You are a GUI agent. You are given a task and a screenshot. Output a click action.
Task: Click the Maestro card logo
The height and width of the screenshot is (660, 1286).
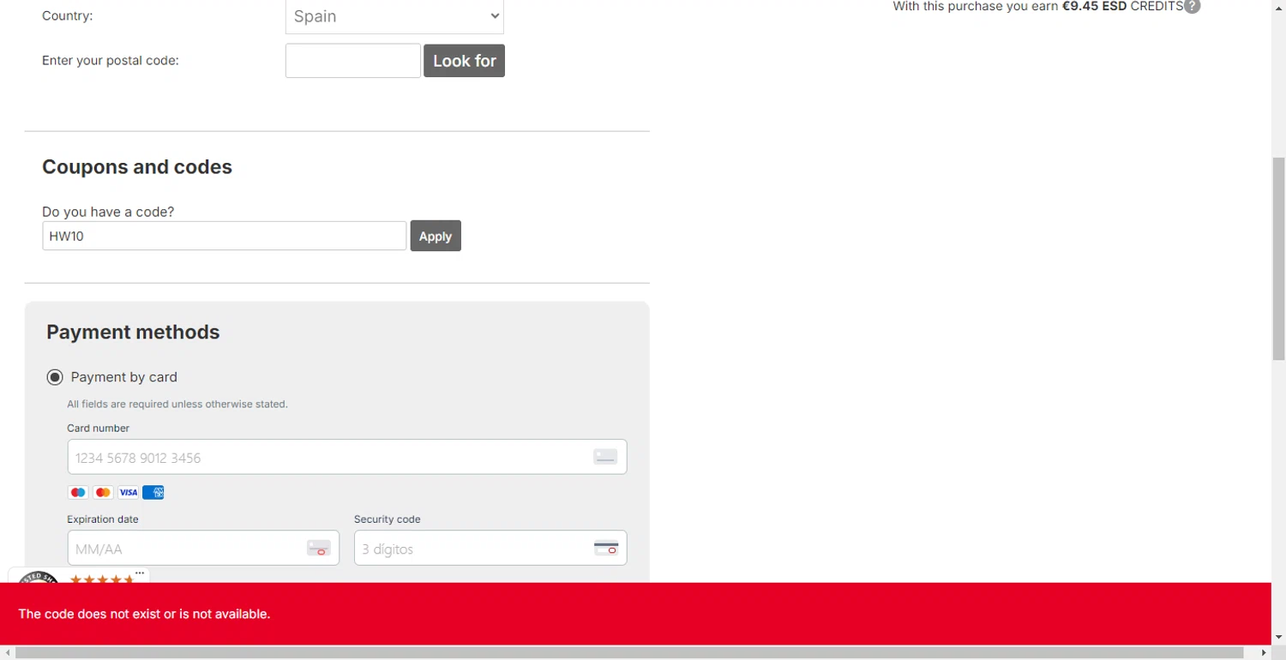[x=78, y=492]
